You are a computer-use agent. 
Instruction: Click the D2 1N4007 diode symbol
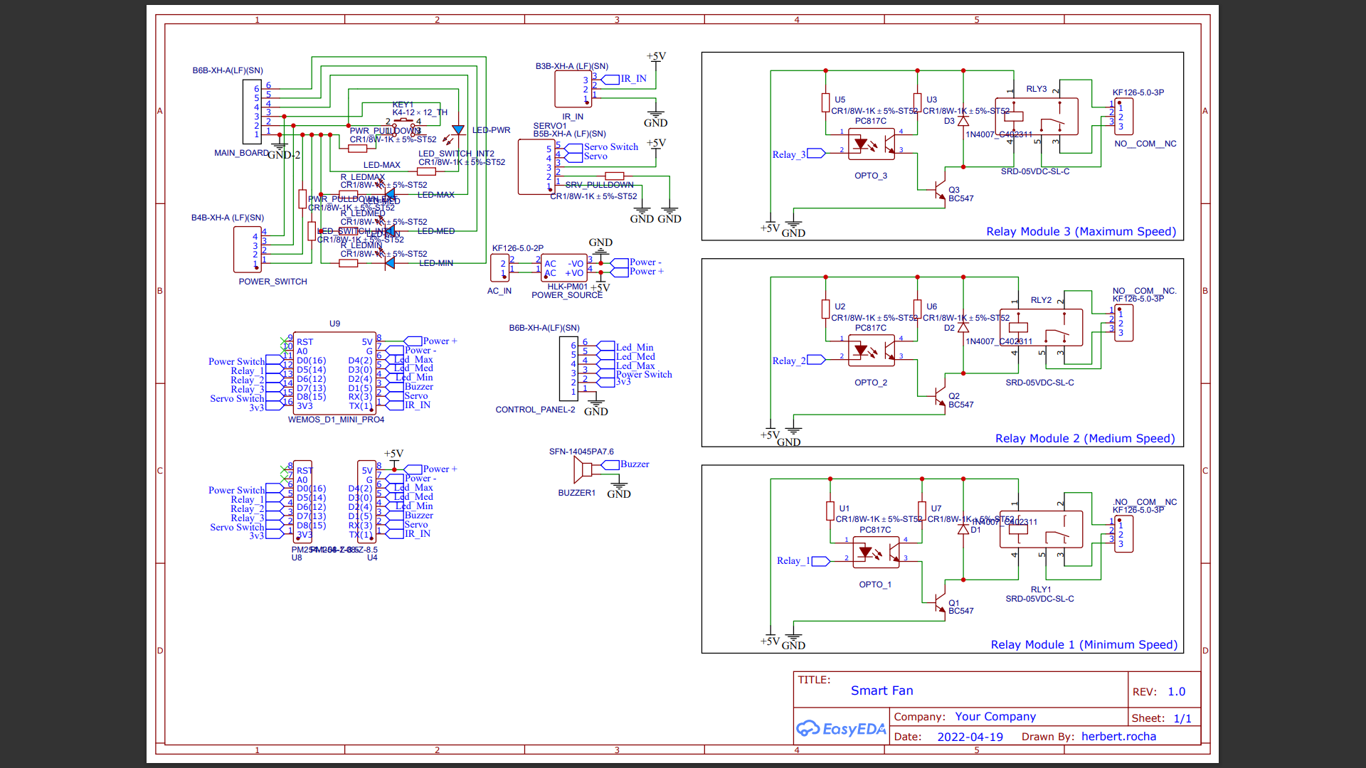pos(963,328)
